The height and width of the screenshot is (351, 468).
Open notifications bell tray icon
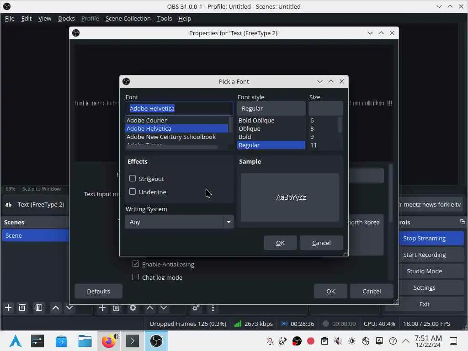coord(270,341)
